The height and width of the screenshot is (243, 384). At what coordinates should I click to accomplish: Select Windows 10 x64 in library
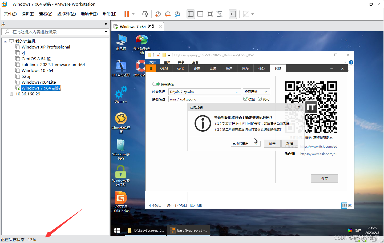click(x=37, y=70)
